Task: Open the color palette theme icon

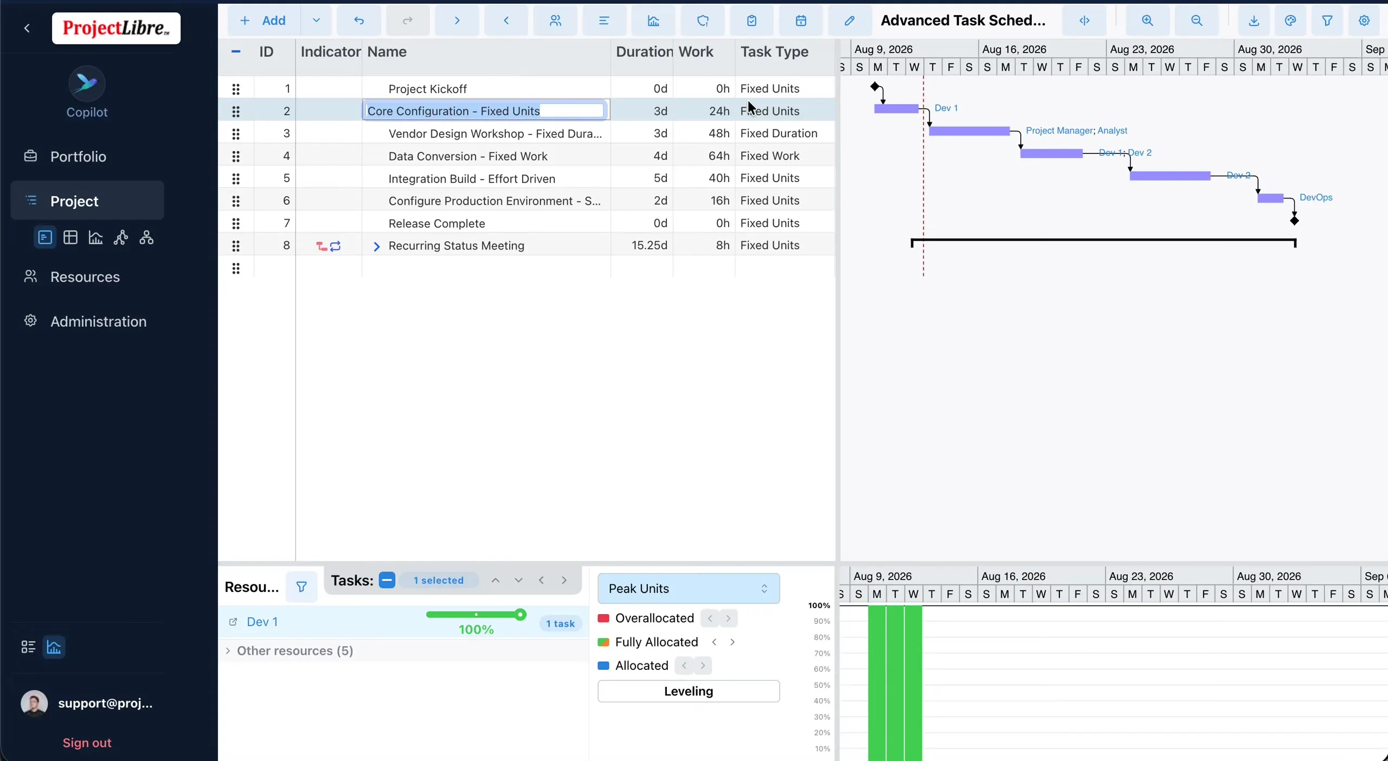Action: pyautogui.click(x=1290, y=21)
